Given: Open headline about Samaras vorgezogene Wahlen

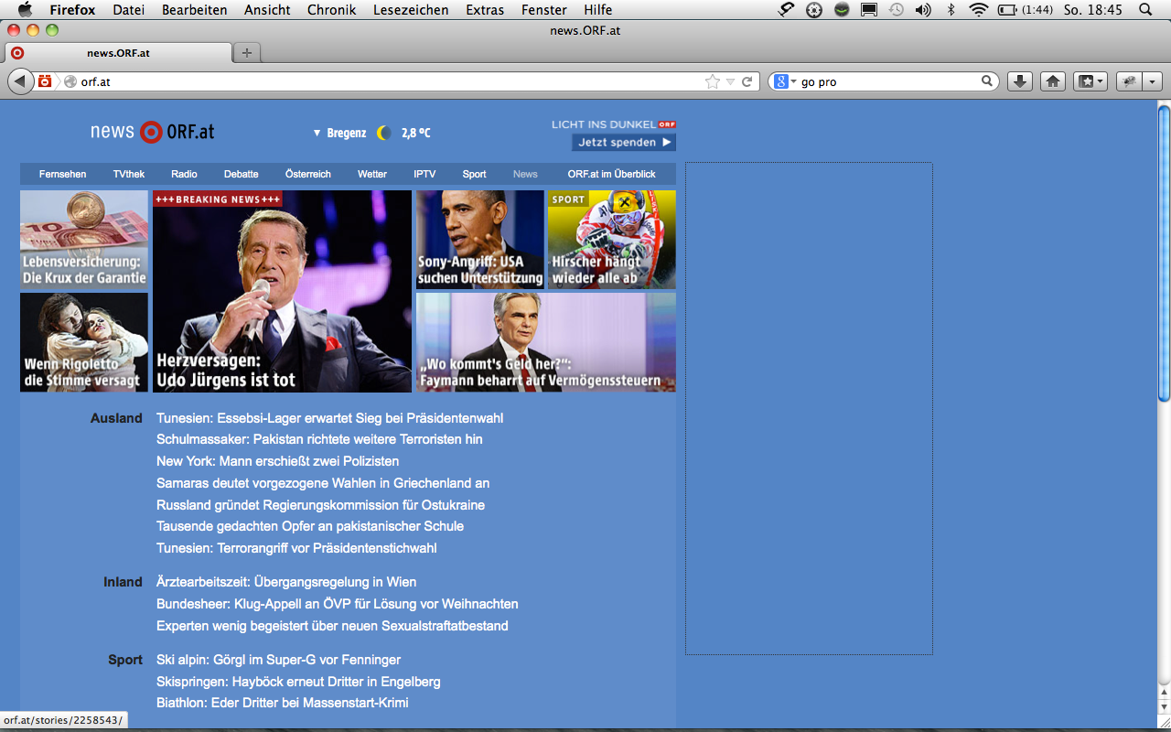Looking at the screenshot, I should (x=323, y=483).
